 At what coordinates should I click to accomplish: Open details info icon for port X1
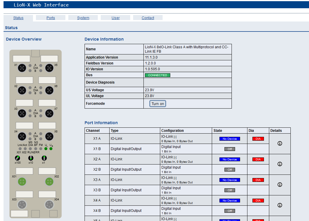click(280, 144)
